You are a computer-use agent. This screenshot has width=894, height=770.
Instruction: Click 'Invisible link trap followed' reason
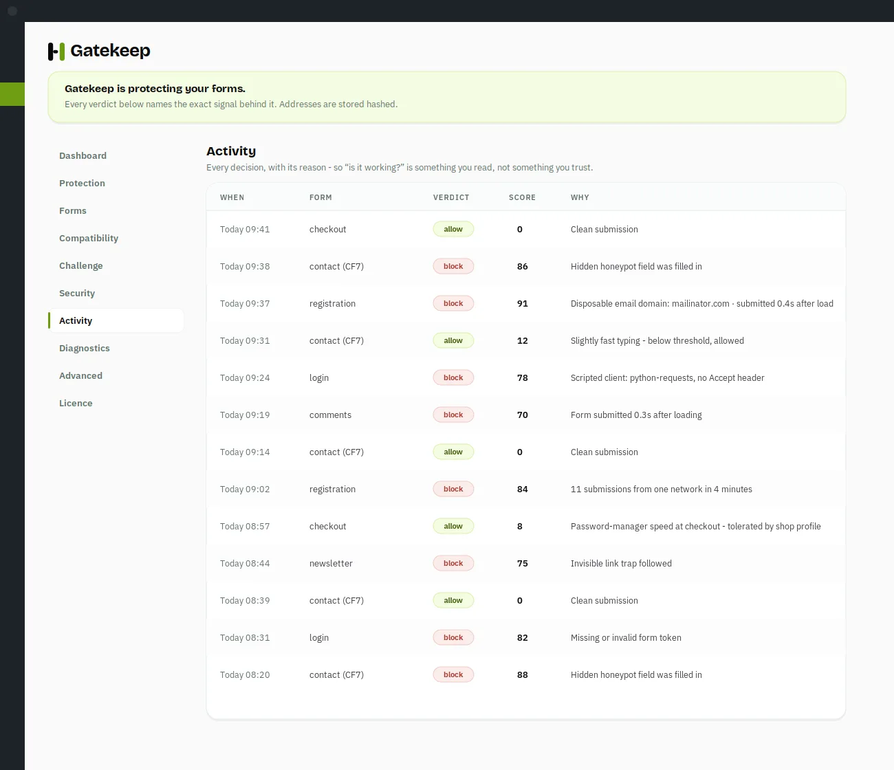(621, 564)
